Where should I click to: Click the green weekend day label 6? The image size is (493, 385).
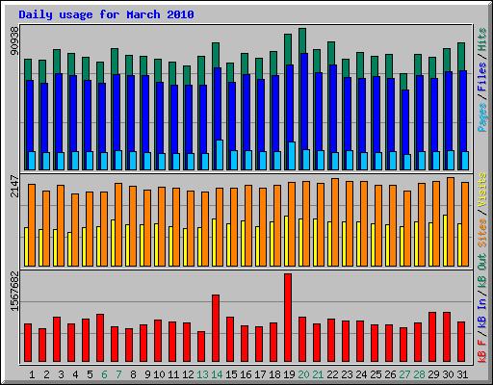point(104,374)
